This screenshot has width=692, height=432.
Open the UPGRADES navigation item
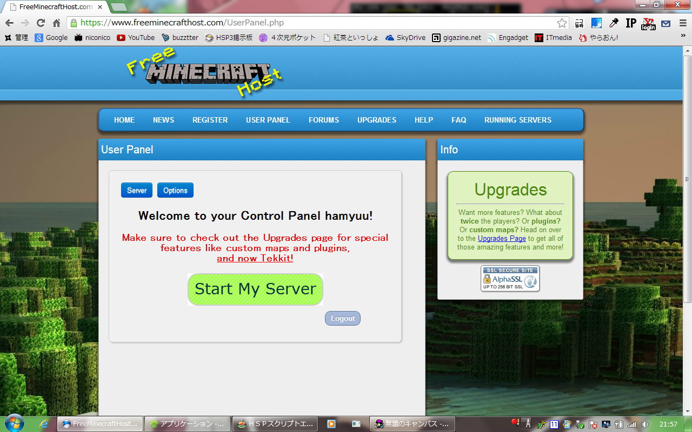coord(377,120)
